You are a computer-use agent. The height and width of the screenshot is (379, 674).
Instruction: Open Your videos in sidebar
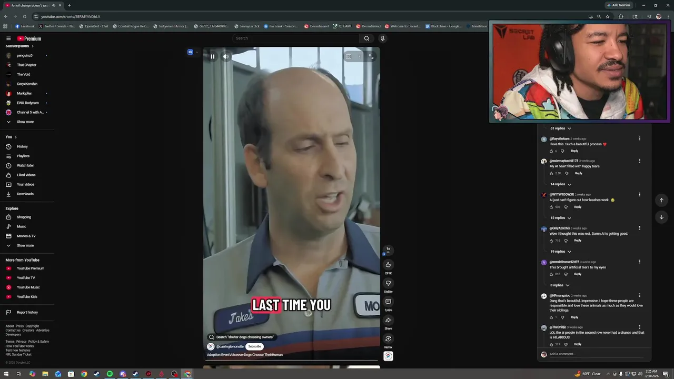pos(25,184)
